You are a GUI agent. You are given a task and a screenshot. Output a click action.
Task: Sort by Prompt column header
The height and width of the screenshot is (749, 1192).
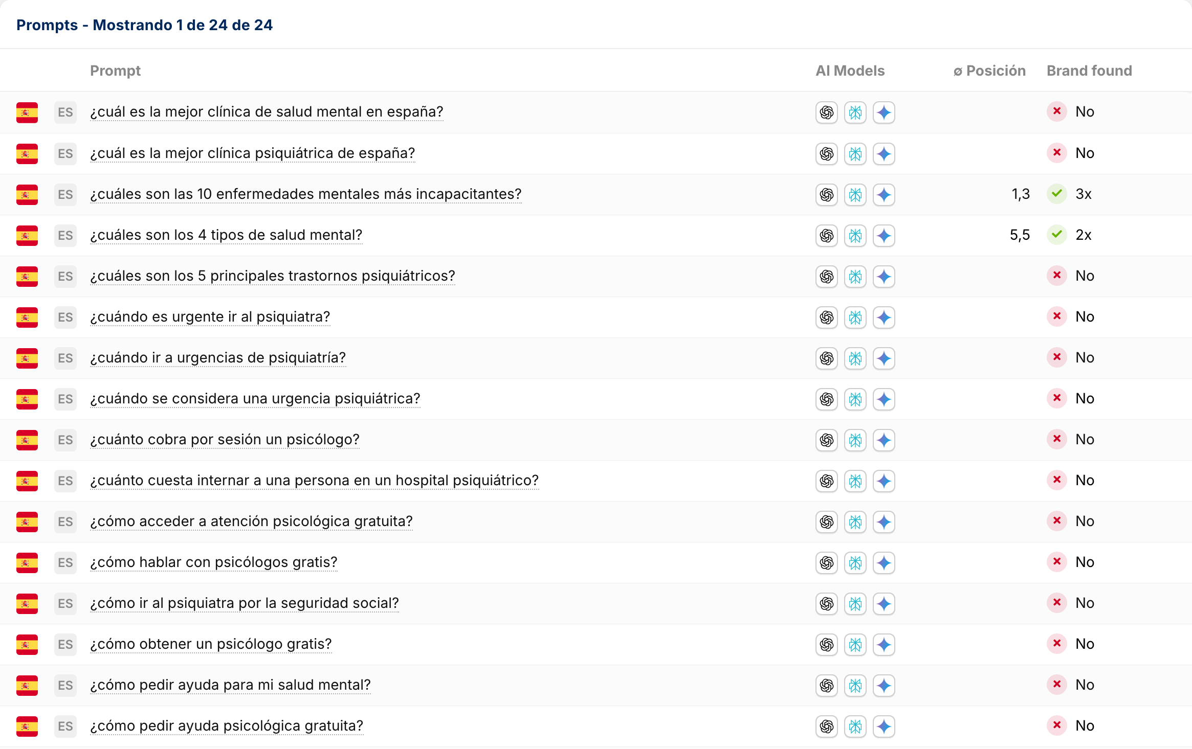[x=115, y=71]
